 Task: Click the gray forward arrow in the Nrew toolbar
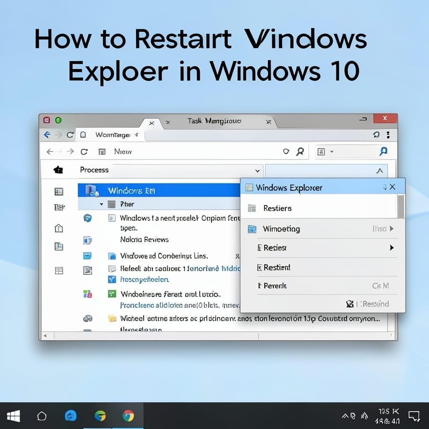(x=70, y=152)
